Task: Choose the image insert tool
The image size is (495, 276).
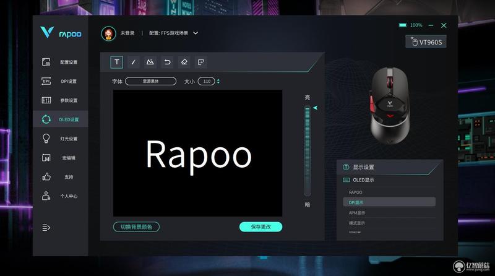Action: click(150, 63)
